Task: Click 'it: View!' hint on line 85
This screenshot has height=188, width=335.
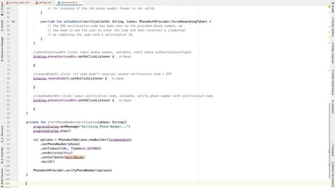Action: [125, 100]
